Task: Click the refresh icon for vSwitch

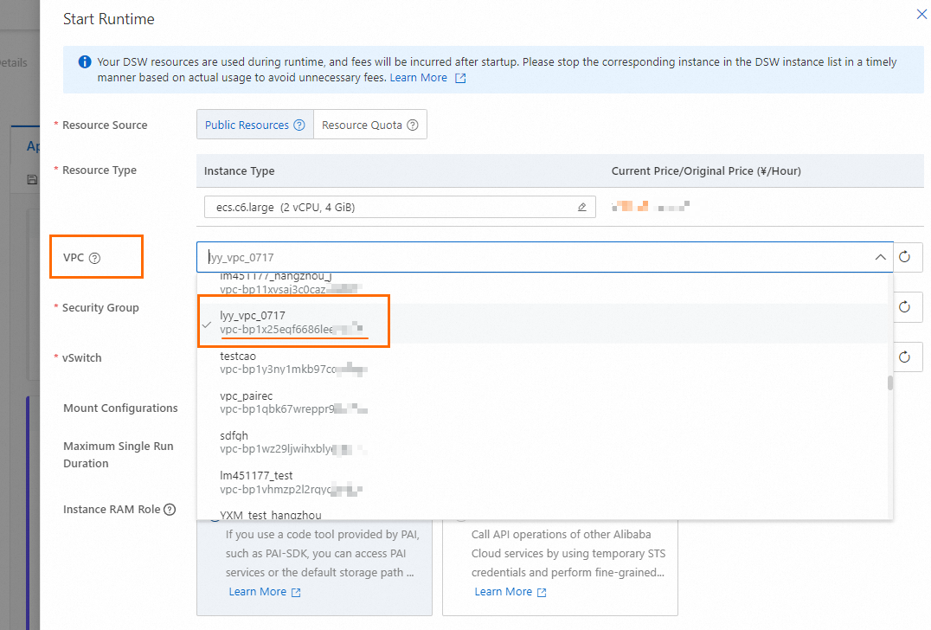Action: 905,357
